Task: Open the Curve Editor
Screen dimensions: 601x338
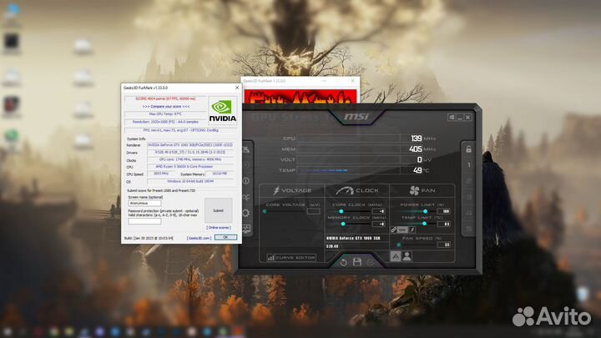Action: 291,258
